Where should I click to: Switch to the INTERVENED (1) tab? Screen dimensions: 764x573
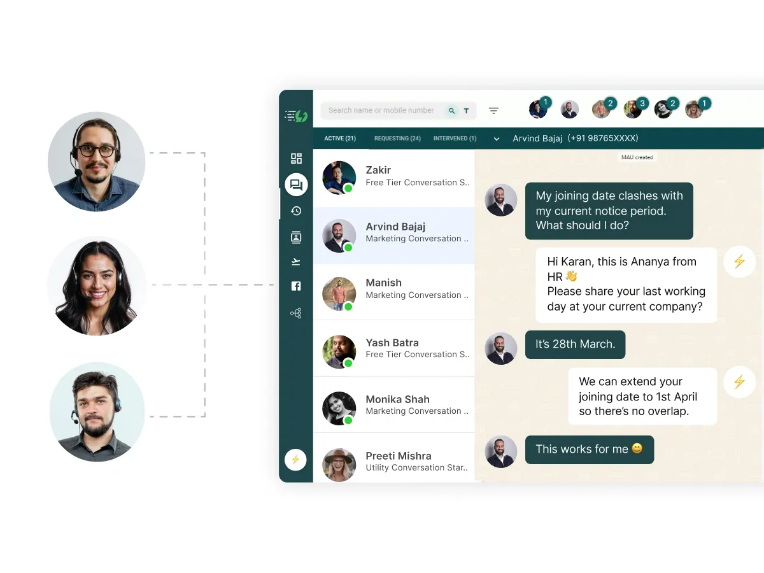[455, 138]
